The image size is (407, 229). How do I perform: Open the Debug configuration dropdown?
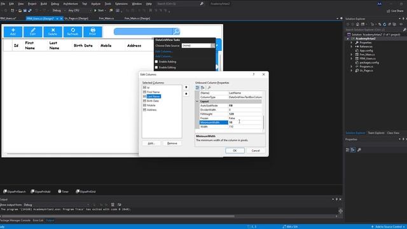64,10
